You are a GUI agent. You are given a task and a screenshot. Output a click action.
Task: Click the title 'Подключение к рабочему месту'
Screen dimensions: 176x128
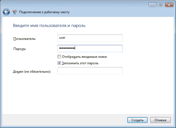[x=44, y=12]
